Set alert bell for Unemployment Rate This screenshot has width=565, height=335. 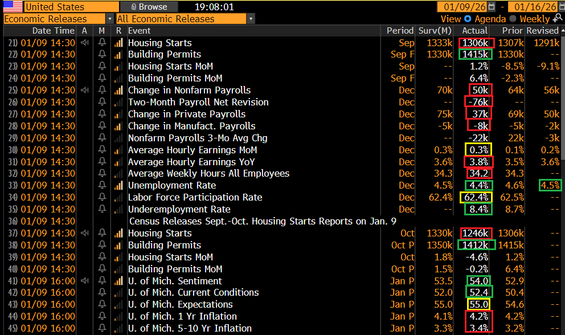(102, 186)
